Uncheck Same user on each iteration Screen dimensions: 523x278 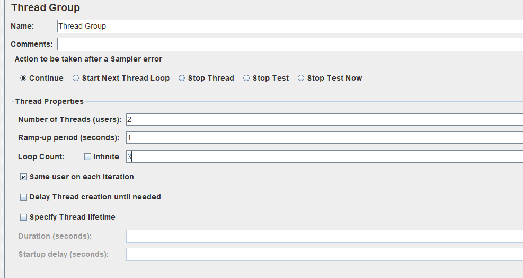click(x=23, y=177)
